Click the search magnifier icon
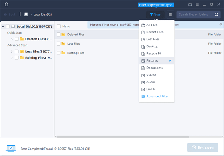 pyautogui.click(x=217, y=15)
